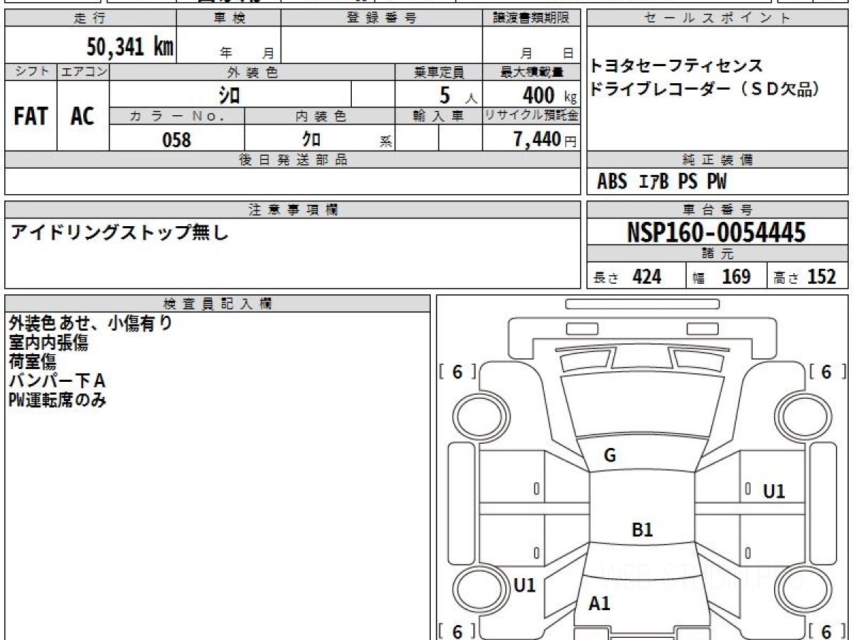Select the FAT shift value
This screenshot has width=853, height=640.
(x=31, y=117)
